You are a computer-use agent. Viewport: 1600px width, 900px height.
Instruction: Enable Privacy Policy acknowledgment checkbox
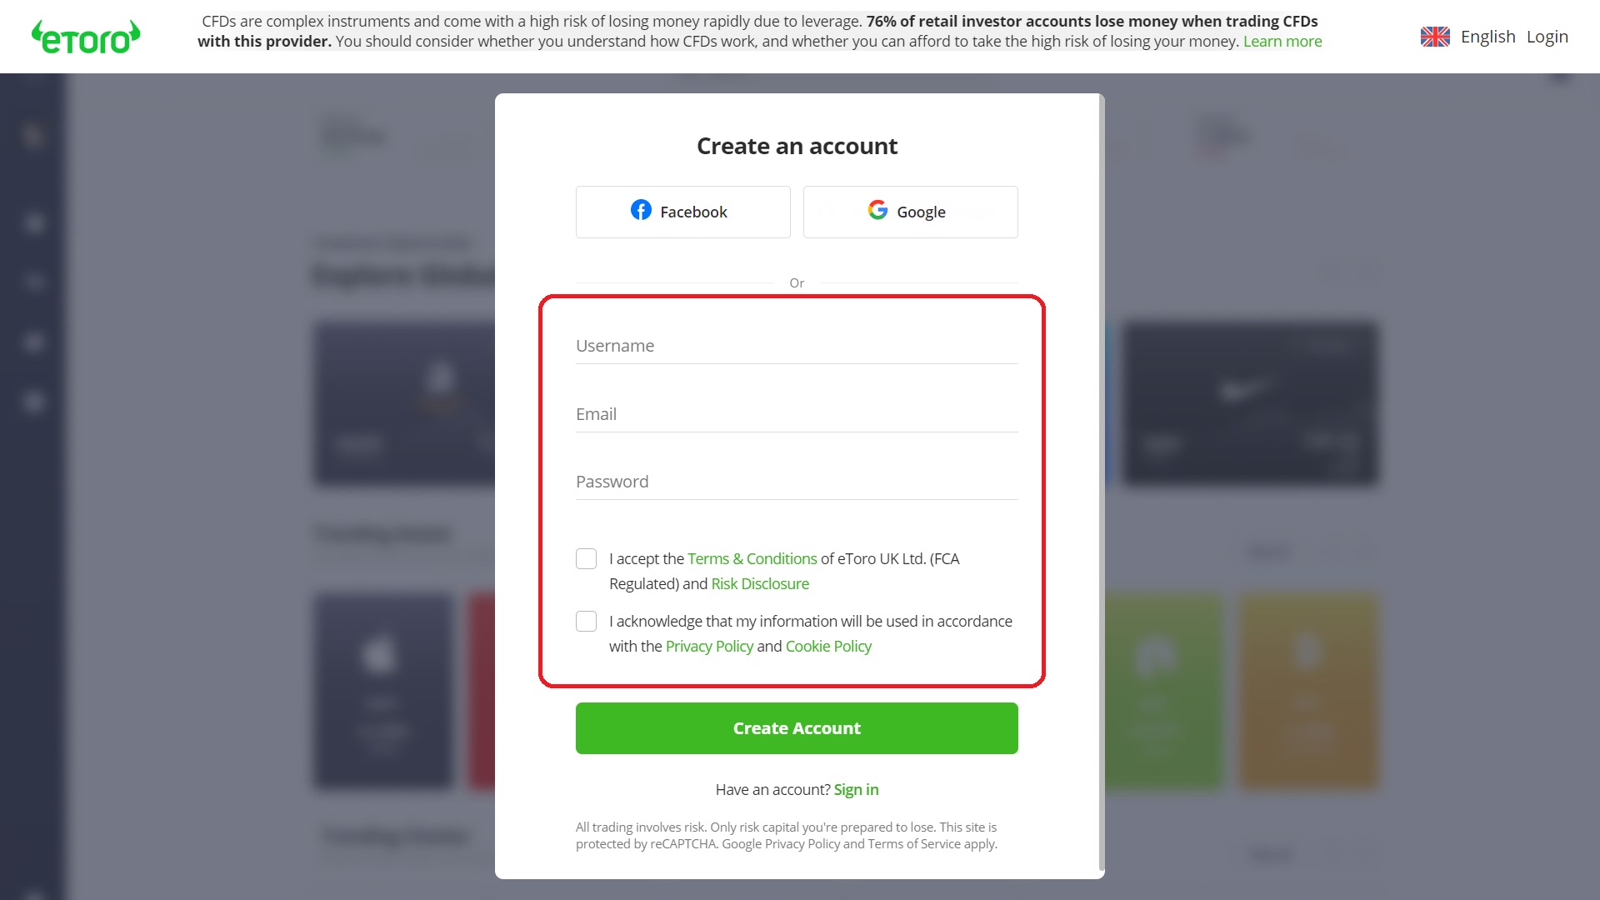coord(587,621)
